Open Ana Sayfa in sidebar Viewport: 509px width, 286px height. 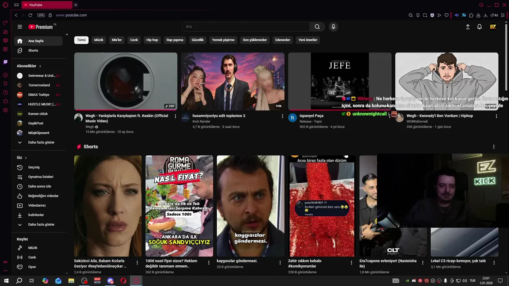(x=38, y=41)
